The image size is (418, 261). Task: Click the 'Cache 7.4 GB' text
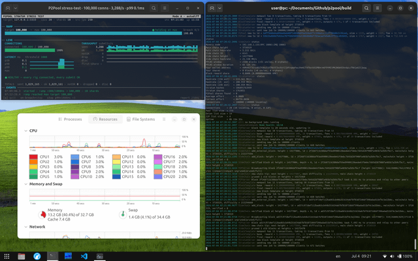point(59,219)
